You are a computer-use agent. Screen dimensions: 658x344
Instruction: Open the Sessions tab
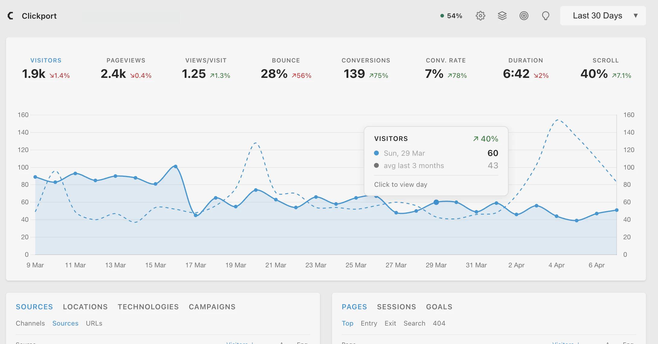tap(396, 307)
